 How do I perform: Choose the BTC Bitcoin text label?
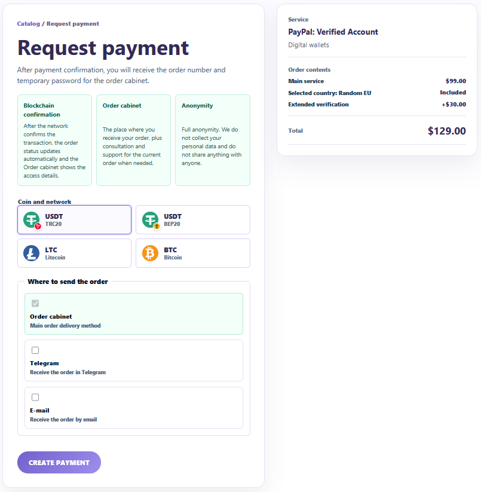click(x=173, y=253)
